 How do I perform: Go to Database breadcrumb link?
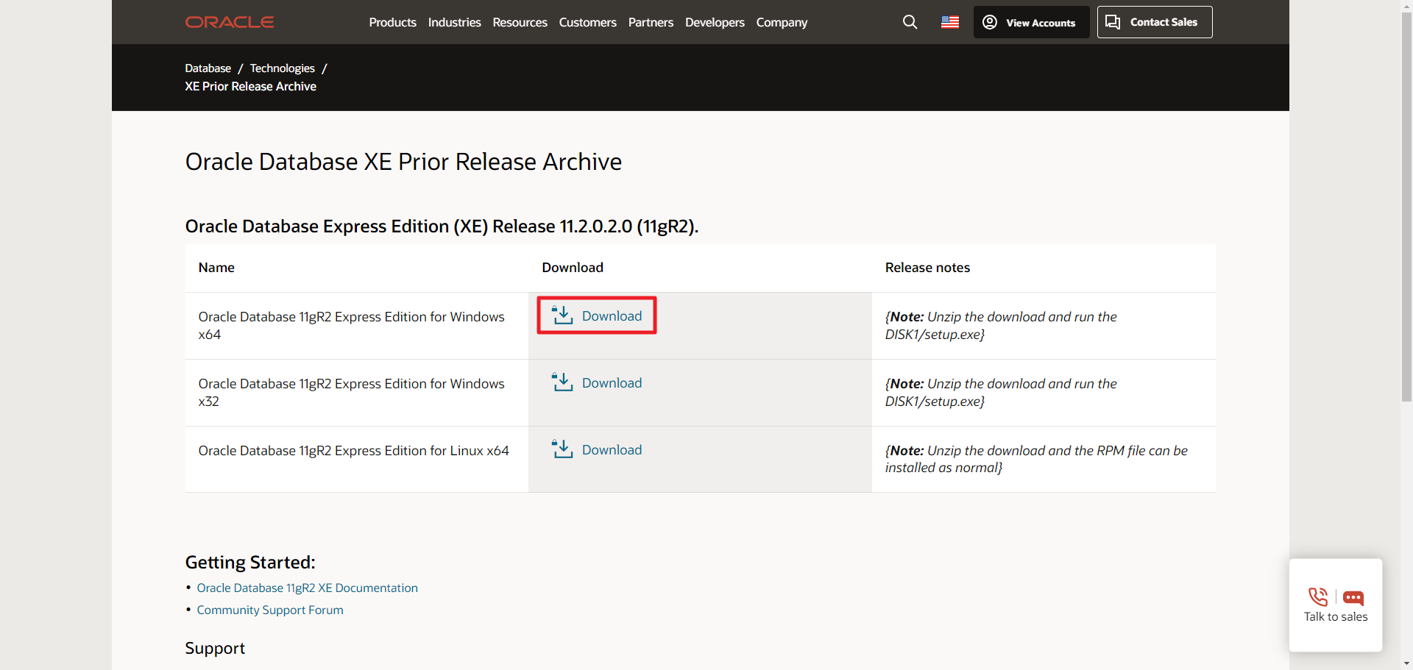coord(208,68)
